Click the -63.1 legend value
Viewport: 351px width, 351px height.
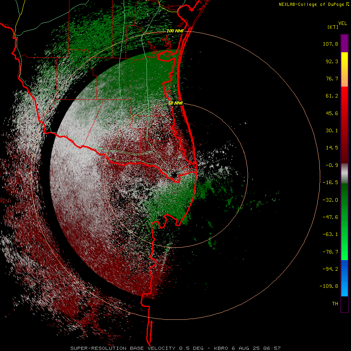click(x=330, y=234)
